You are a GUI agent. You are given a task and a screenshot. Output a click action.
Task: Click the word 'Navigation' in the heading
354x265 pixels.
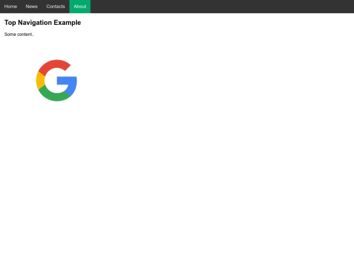click(35, 22)
